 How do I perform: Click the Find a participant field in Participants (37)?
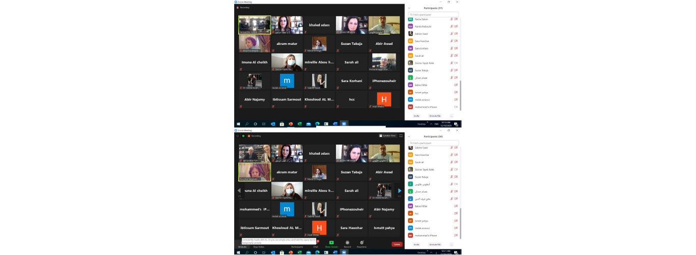(433, 15)
